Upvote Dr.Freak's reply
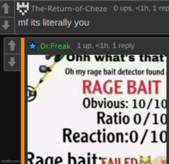 12,45
